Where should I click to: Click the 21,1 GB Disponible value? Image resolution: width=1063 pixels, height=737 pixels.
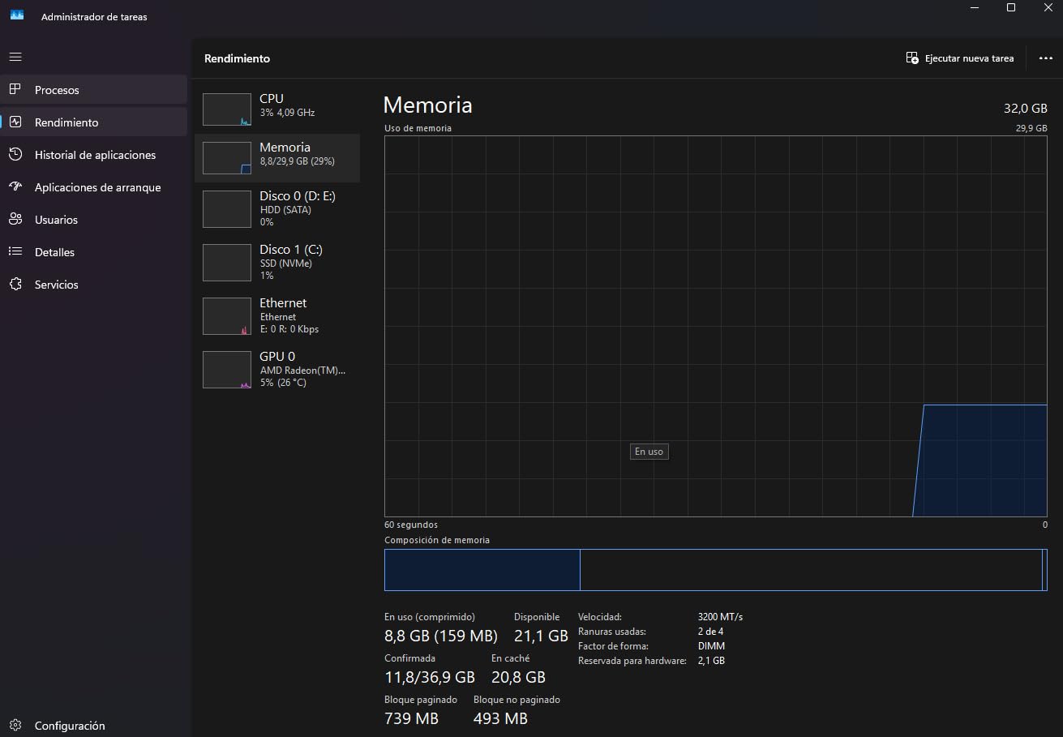(x=541, y=636)
